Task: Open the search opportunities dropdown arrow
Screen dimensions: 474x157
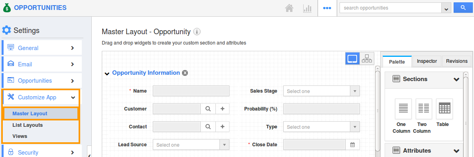Action: pos(446,8)
